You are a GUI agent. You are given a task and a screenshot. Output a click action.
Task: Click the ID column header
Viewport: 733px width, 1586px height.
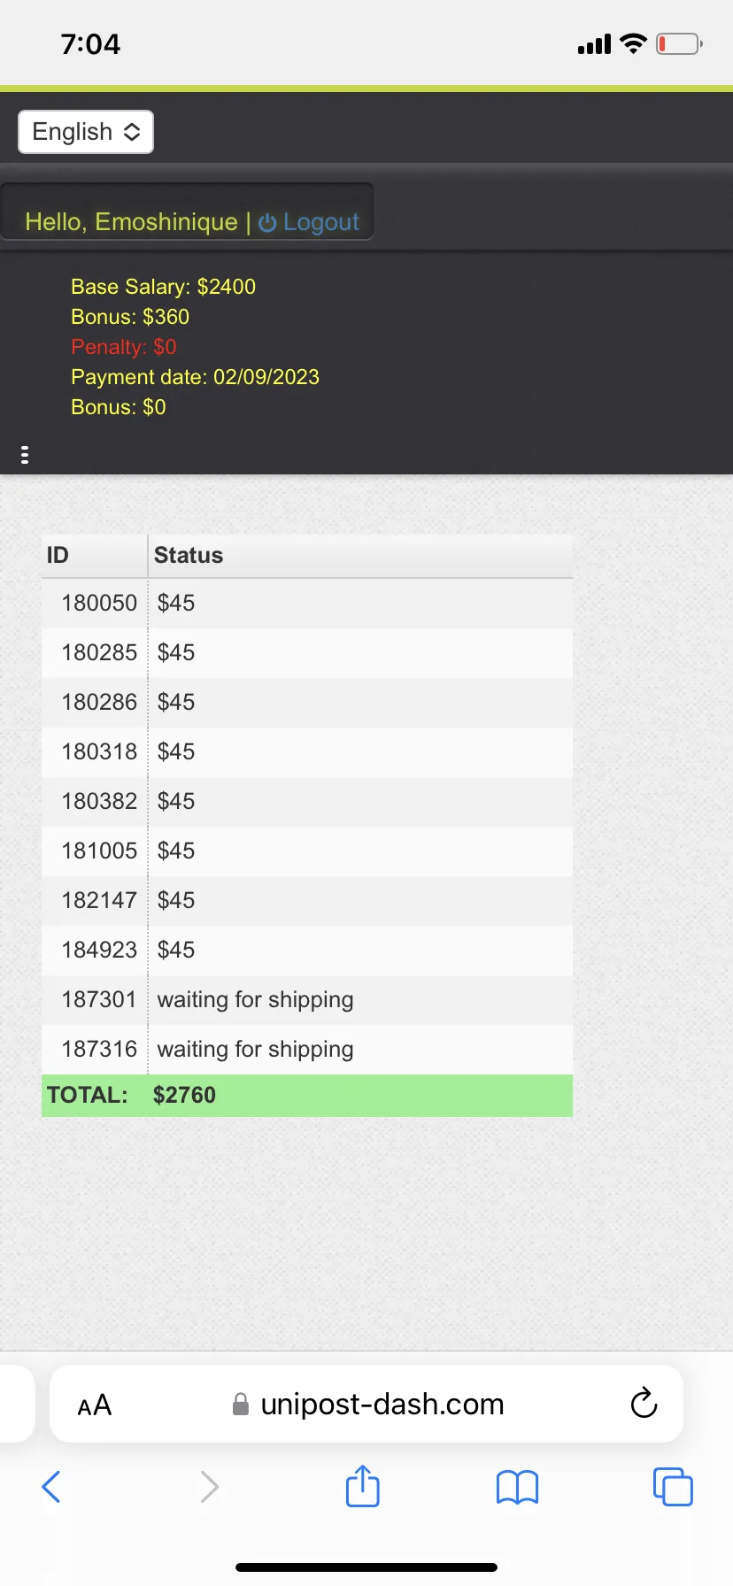click(x=94, y=555)
